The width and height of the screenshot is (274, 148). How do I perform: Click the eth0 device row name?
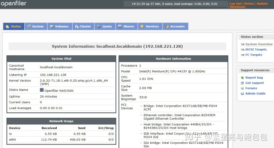(x=13, y=140)
